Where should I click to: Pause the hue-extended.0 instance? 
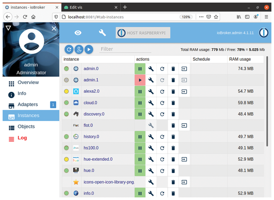click(x=140, y=159)
